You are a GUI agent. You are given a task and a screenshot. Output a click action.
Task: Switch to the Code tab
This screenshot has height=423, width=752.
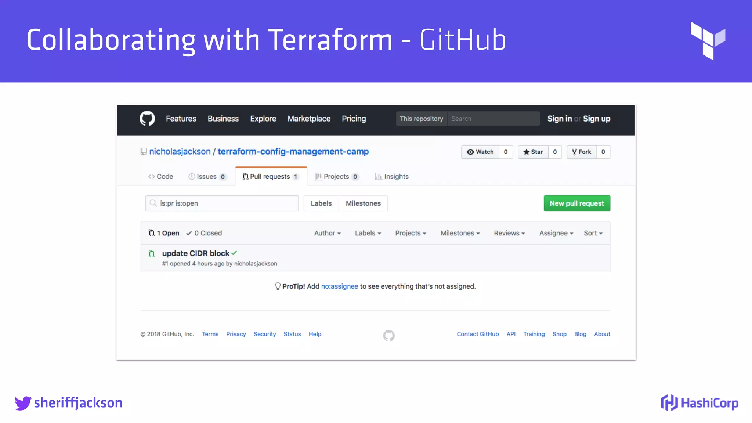pos(160,177)
